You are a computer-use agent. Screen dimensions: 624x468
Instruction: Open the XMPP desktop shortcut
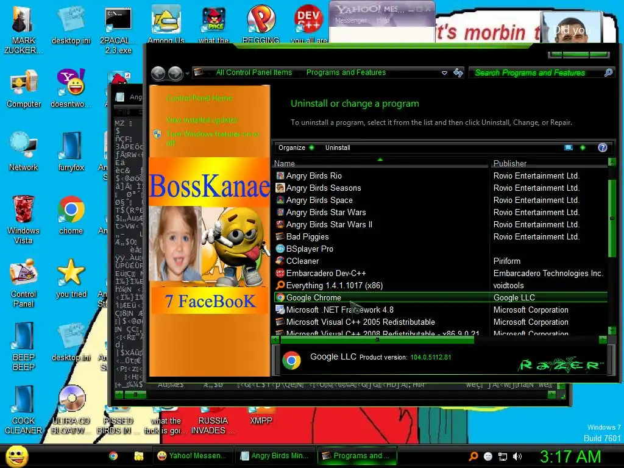[x=261, y=416]
